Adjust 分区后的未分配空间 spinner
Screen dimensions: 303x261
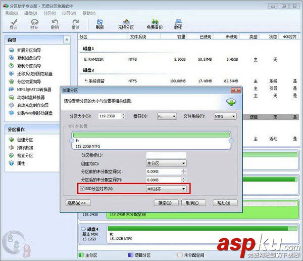tap(184, 180)
